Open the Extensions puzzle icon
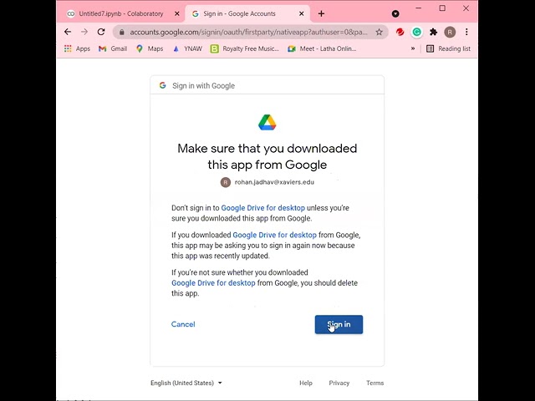Screen dimensions: 535x401 [x=433, y=32]
